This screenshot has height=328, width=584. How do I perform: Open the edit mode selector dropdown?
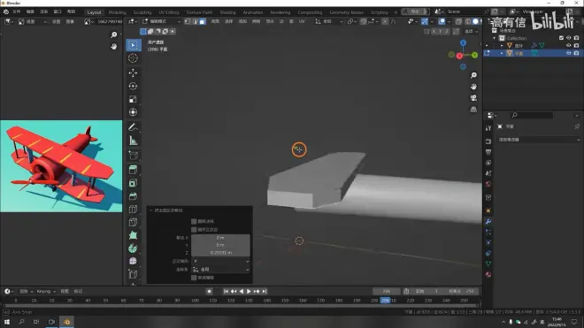pos(161,21)
